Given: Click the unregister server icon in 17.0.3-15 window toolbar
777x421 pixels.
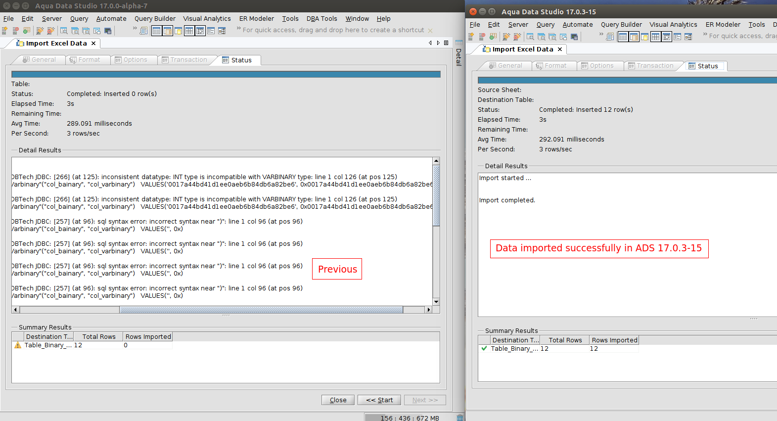Looking at the screenshot, I should 482,37.
